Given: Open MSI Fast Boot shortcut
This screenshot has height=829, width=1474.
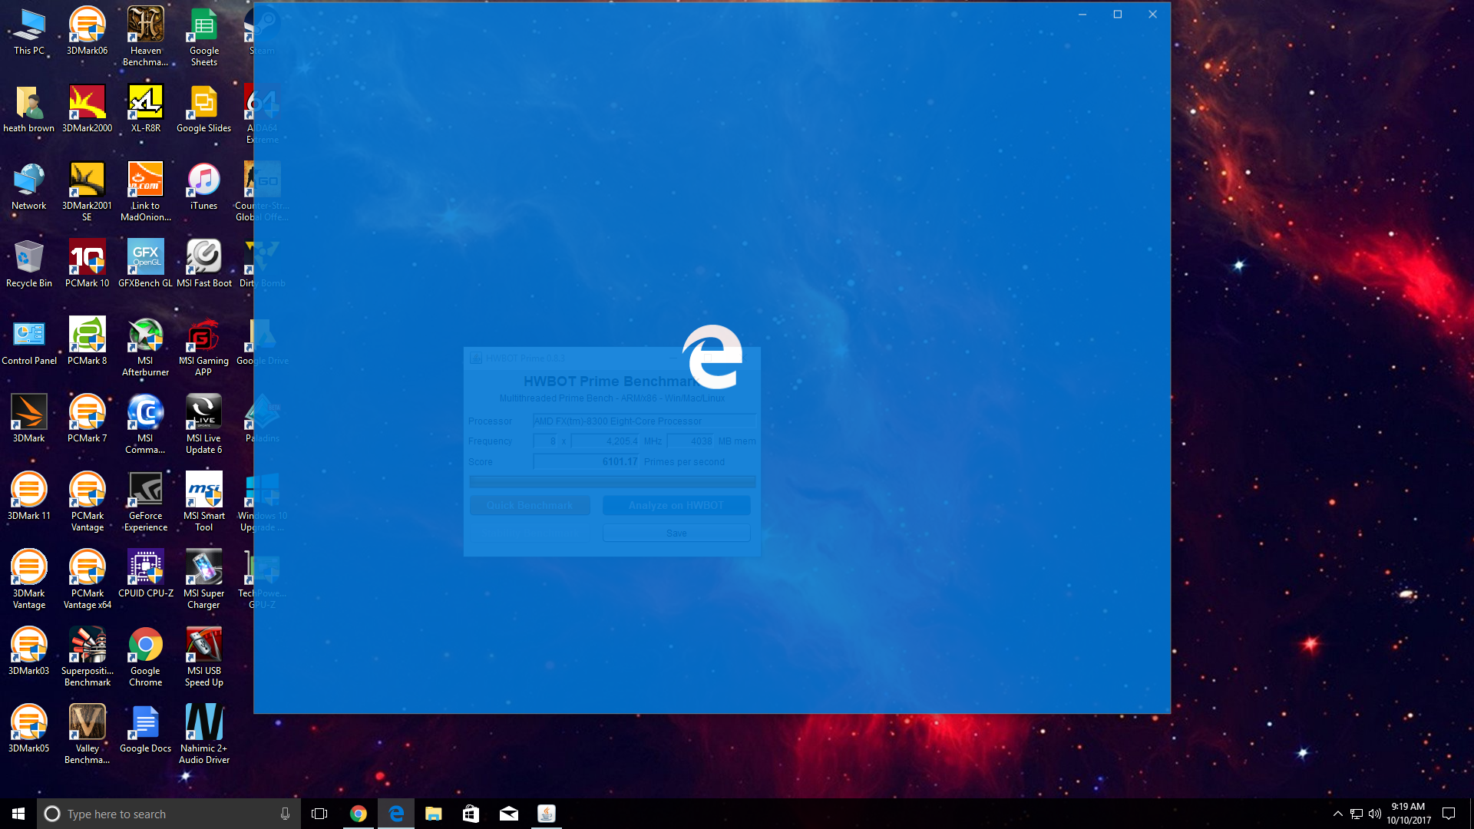Looking at the screenshot, I should point(203,265).
